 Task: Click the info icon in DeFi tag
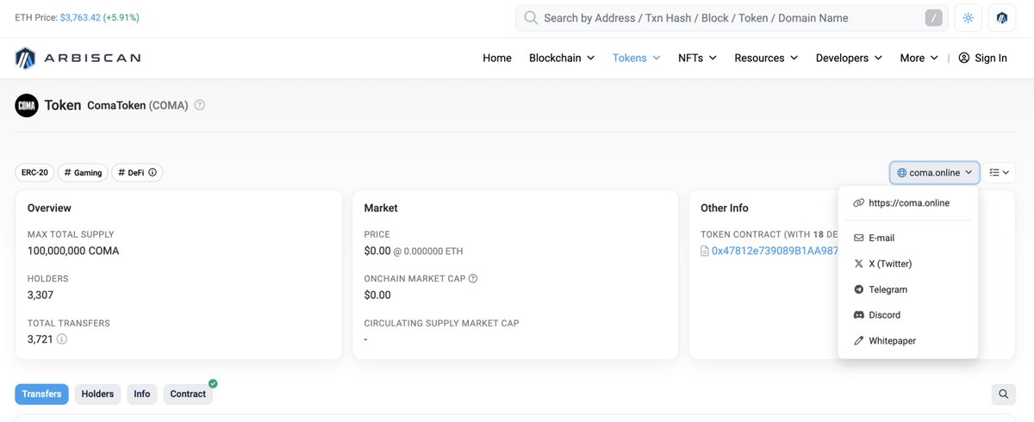tap(153, 172)
